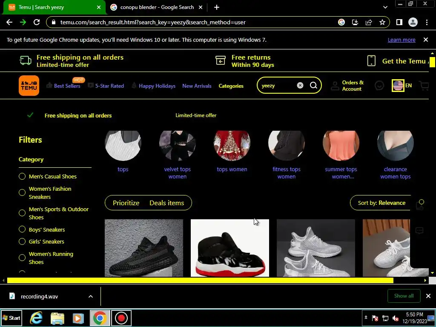Open the Chrome three-dot menu
Image resolution: width=436 pixels, height=327 pixels.
tap(427, 22)
